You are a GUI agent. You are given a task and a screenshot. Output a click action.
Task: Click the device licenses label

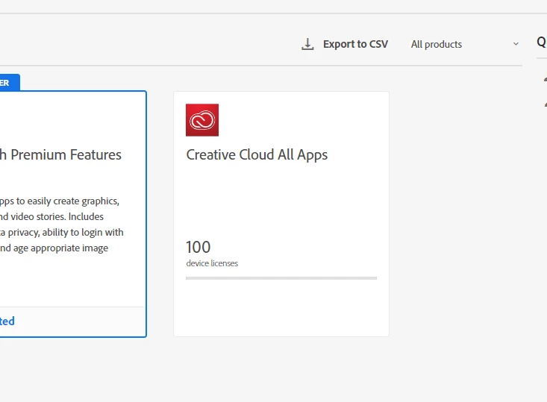coord(212,263)
